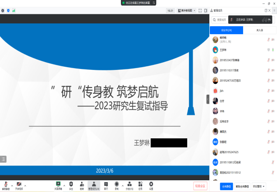The image size is (277, 192).
Task: Open the 设置 settings gear icon
Action: (x=151, y=184)
